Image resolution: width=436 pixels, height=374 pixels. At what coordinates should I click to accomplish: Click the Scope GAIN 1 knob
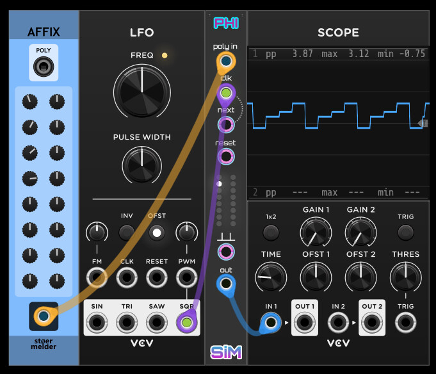pos(316,232)
